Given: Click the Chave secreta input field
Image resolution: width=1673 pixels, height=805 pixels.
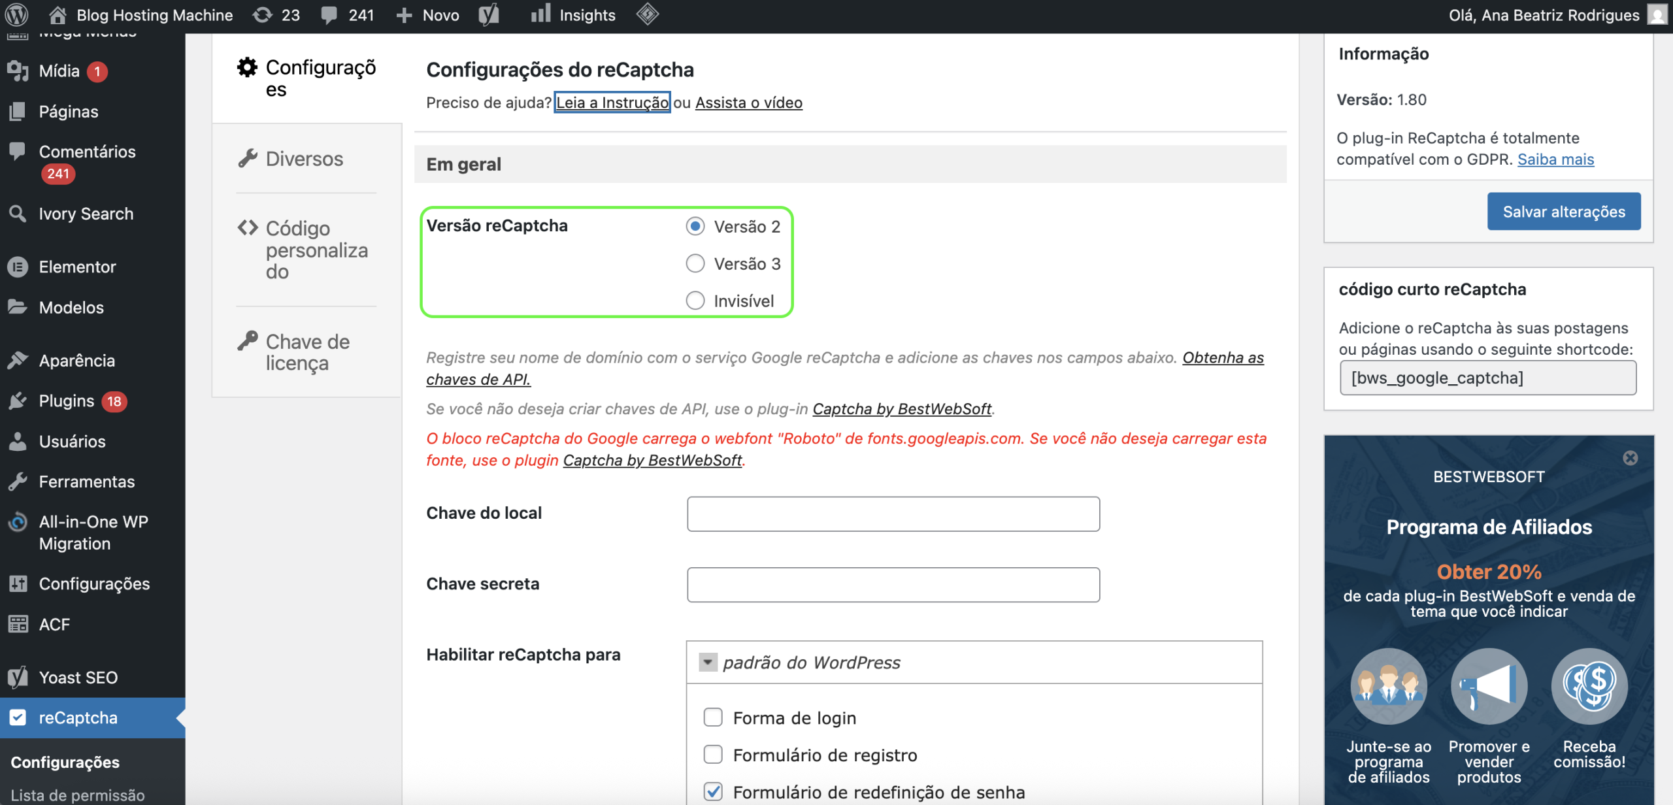Looking at the screenshot, I should [x=893, y=584].
